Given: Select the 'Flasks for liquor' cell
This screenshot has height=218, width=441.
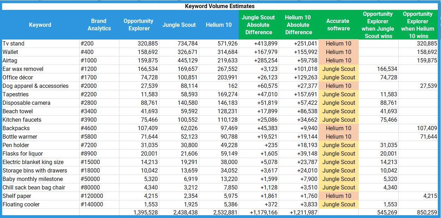Looking at the screenshot, I should (x=40, y=154).
